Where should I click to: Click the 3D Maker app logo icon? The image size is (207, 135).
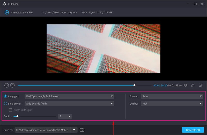point(4,4)
